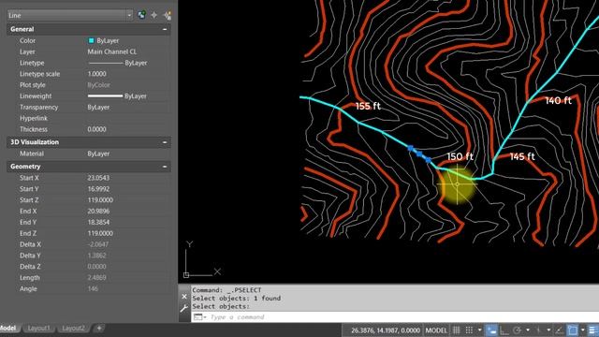
Task: Toggle Ortho mode in the status bar
Action: (x=504, y=330)
